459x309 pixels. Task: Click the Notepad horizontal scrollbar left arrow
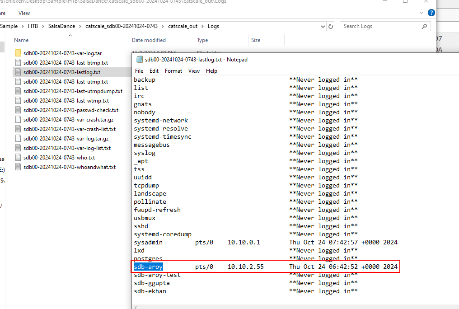click(x=135, y=307)
